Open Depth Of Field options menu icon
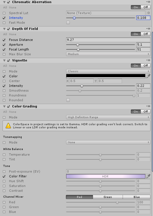153x216 pixels. pyautogui.click(x=148, y=28)
